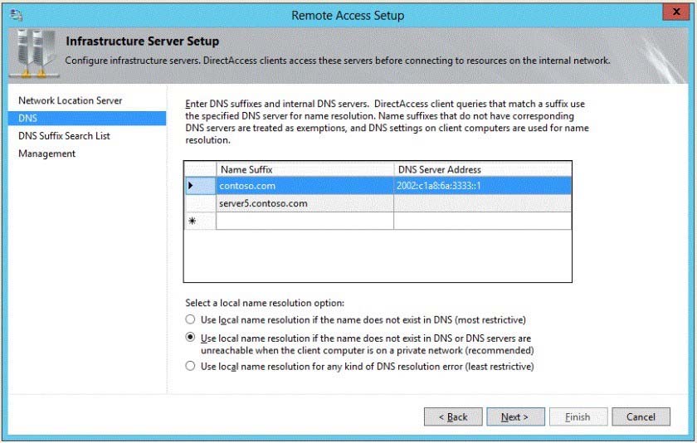Open the Network Location Server step
The height and width of the screenshot is (443, 697).
coord(71,100)
